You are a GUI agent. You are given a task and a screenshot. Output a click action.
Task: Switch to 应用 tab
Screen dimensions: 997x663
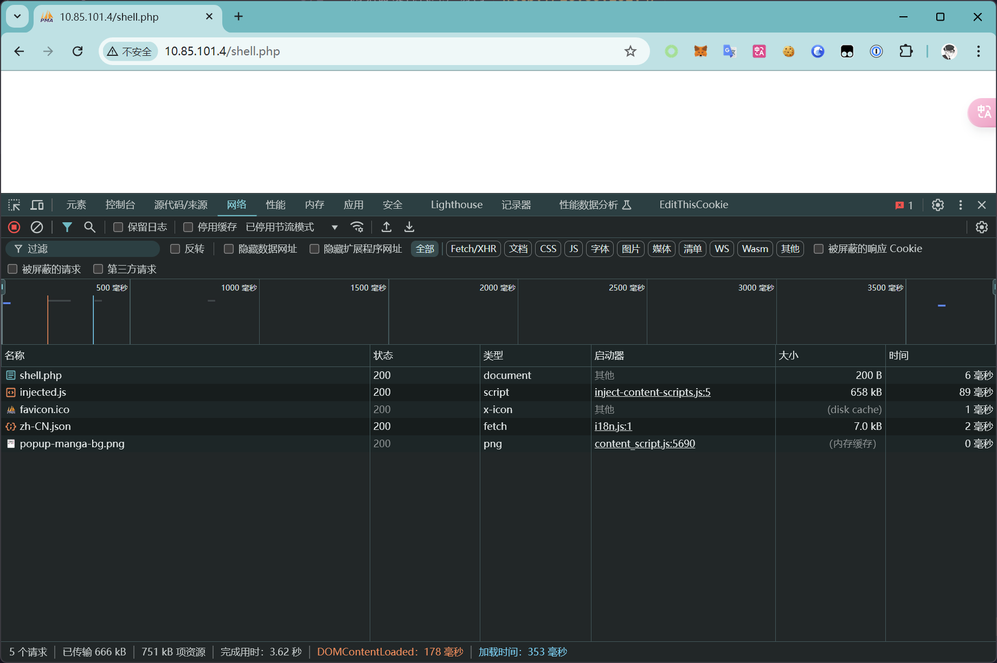pos(353,205)
